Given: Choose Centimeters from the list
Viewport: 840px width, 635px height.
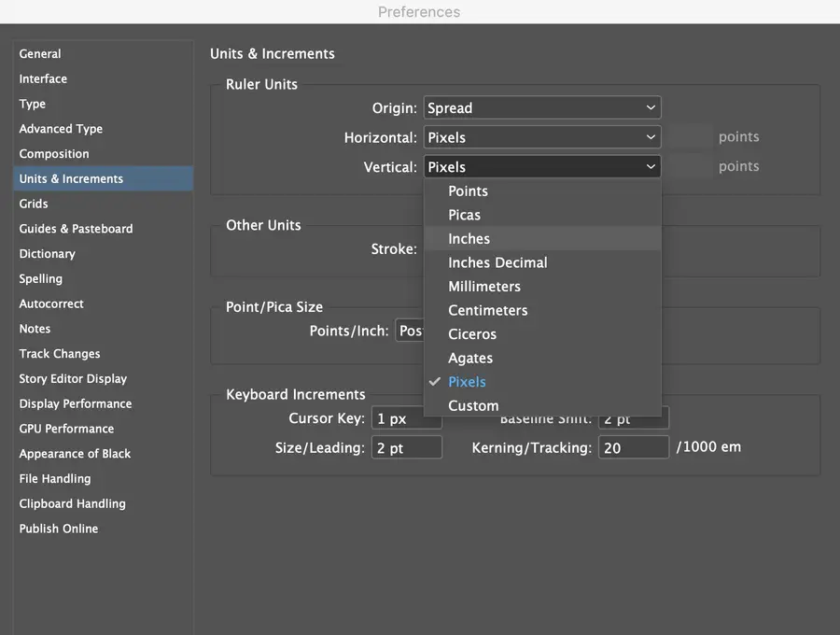Looking at the screenshot, I should coord(487,310).
